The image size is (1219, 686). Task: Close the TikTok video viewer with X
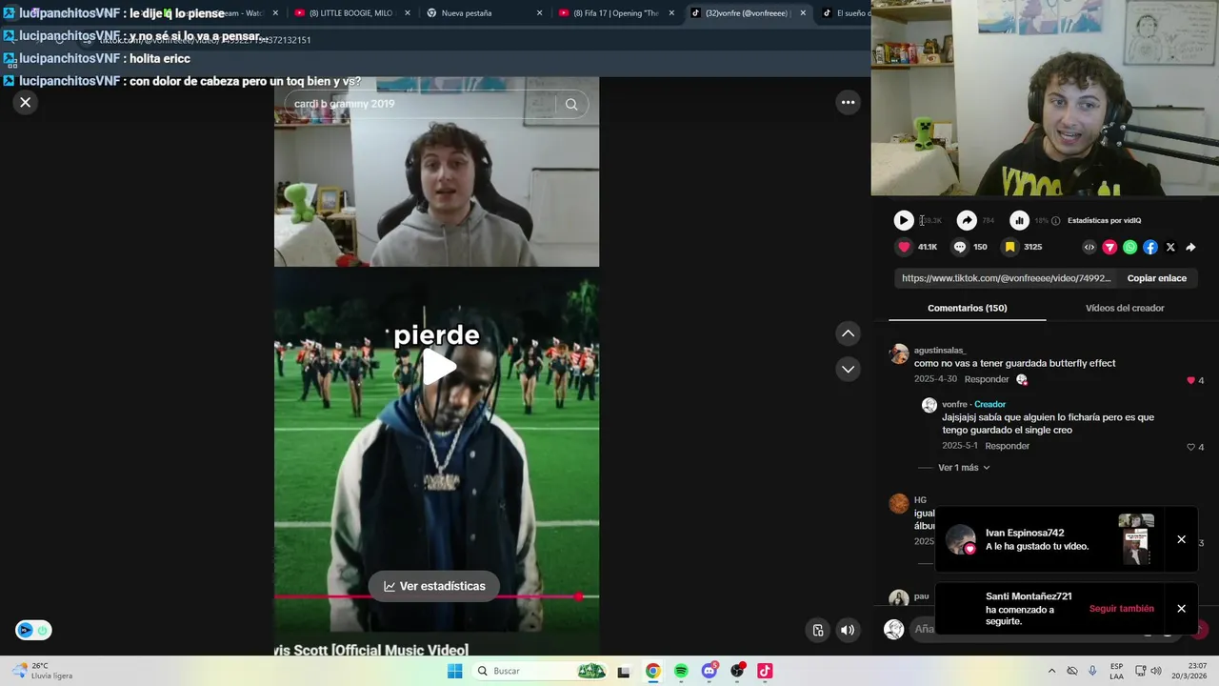(26, 102)
